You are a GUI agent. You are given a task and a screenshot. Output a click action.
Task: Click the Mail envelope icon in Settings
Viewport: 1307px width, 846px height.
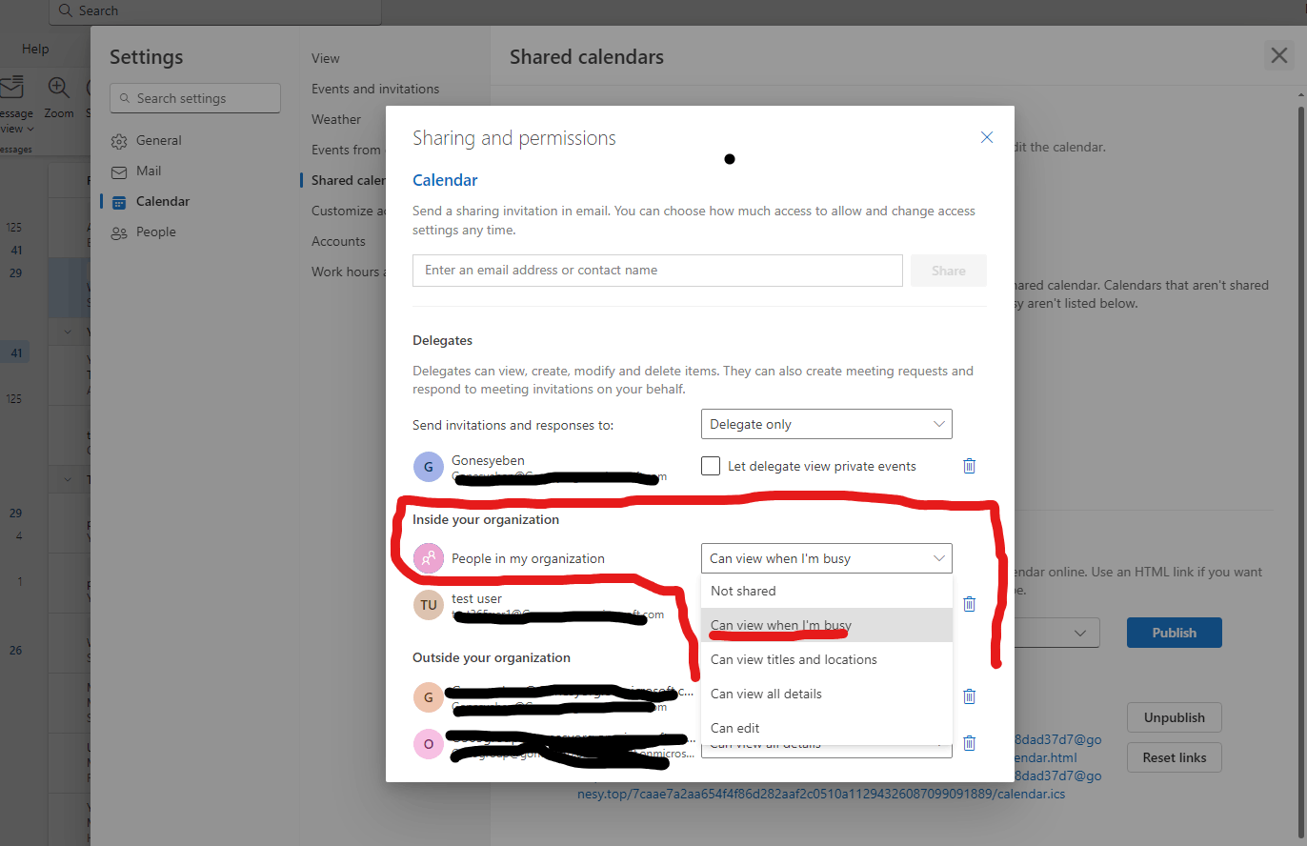[x=119, y=171]
